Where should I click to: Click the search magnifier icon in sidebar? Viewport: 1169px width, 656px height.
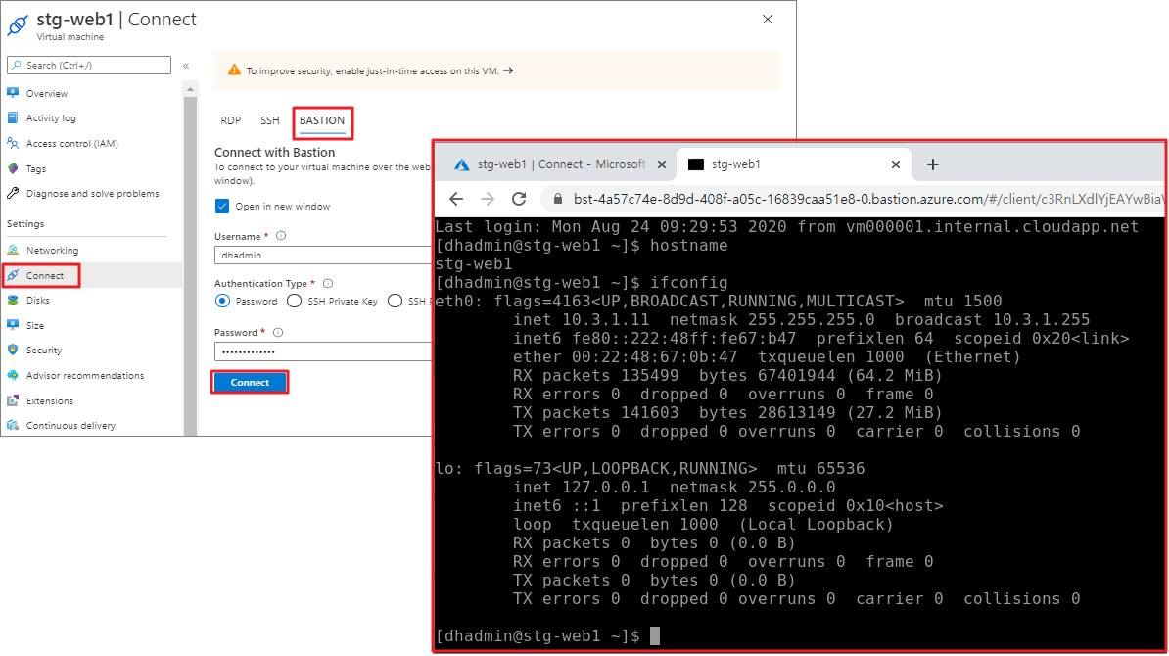click(x=17, y=65)
